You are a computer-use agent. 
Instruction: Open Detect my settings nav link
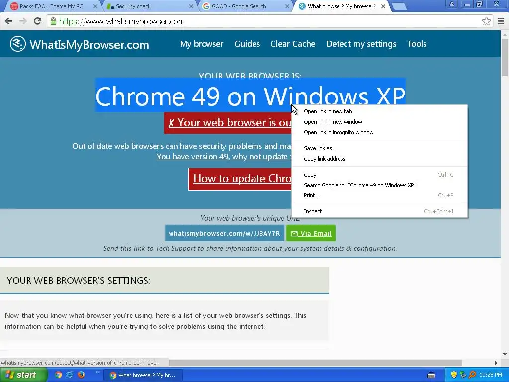tap(361, 44)
